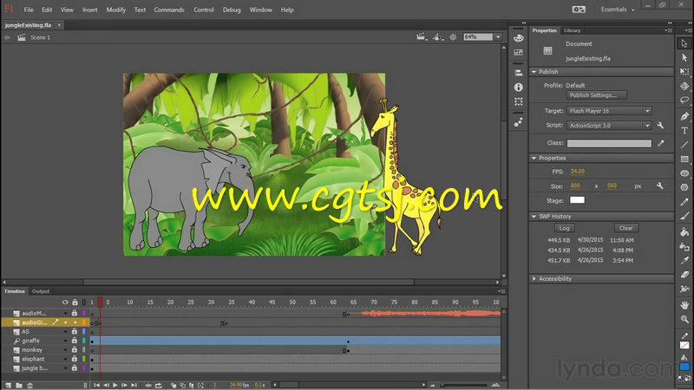This screenshot has width=694, height=390.
Task: Switch to the Library tab
Action: pyautogui.click(x=573, y=30)
